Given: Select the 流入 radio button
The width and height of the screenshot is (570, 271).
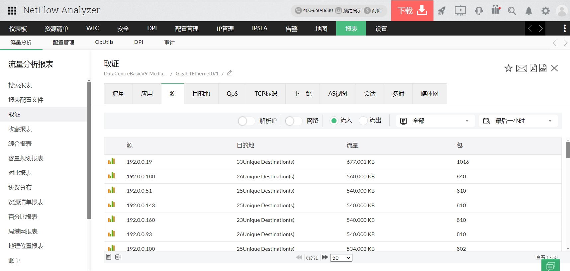Looking at the screenshot, I should pos(334,121).
